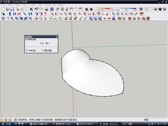Click the Zoom Extents icon
This screenshot has height=126, width=168.
30,18
